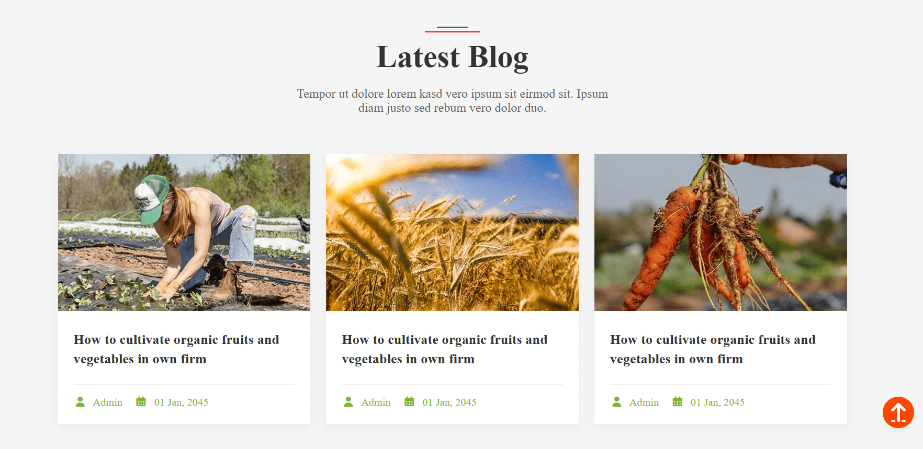
Task: Open second card's organic fruits article title
Action: coord(445,349)
